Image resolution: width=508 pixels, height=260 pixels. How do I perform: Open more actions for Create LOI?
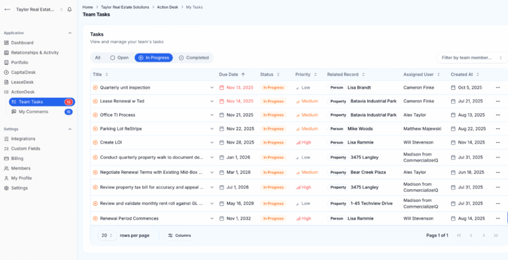coord(497,142)
